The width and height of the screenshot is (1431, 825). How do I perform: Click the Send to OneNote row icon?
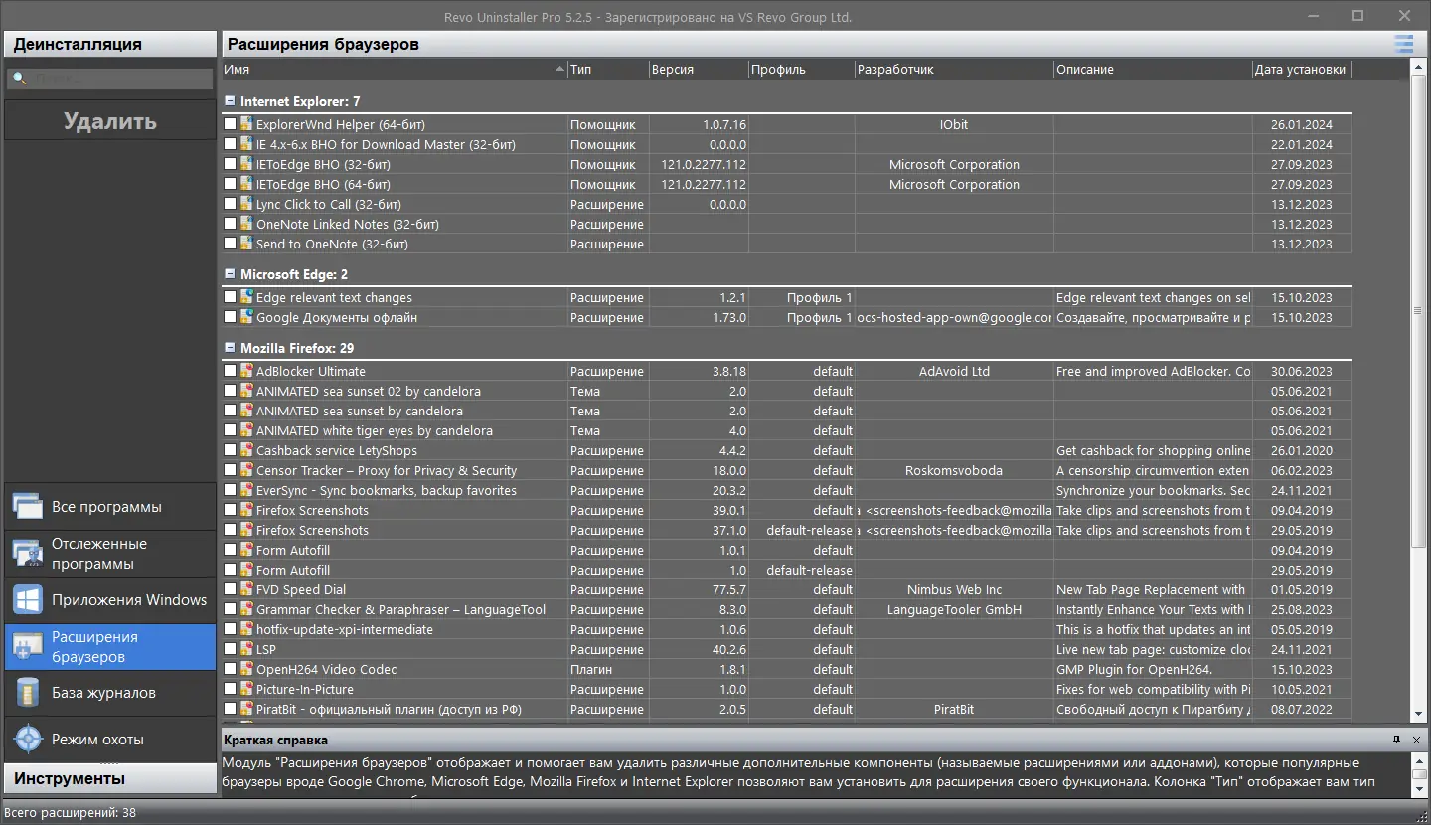point(247,244)
